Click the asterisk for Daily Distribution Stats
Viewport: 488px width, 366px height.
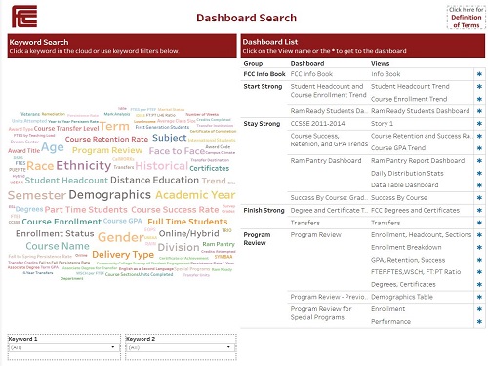point(479,173)
